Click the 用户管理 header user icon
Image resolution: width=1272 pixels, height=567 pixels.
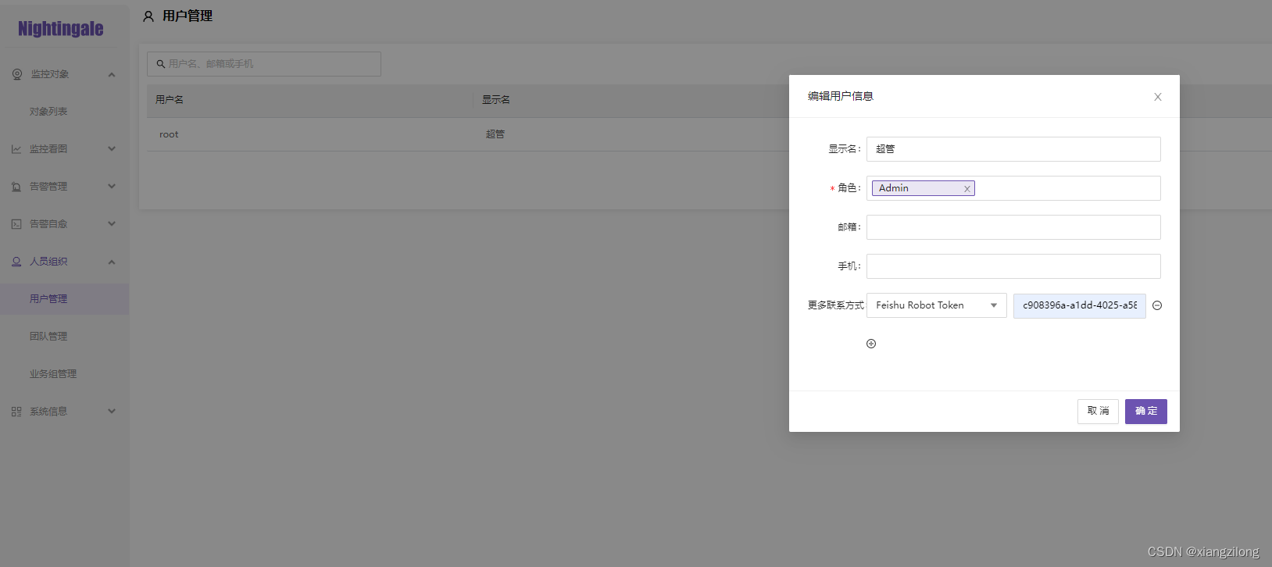coord(148,16)
